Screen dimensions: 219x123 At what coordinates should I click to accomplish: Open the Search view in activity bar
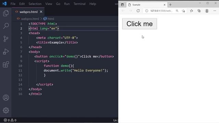point(6,26)
